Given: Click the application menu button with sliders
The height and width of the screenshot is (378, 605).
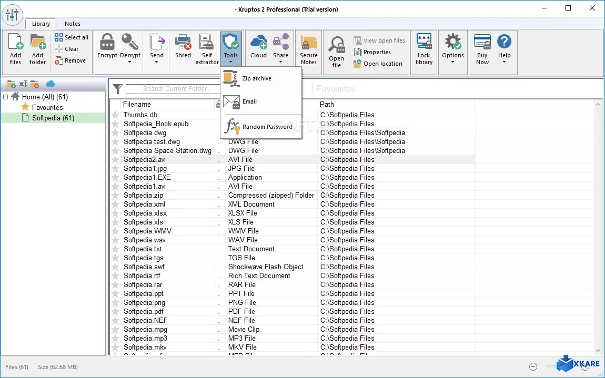Looking at the screenshot, I should [12, 15].
